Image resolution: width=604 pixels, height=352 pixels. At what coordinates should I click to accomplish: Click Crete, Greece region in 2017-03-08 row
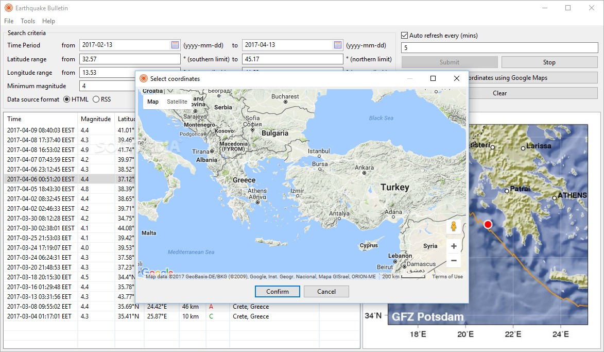pyautogui.click(x=251, y=307)
